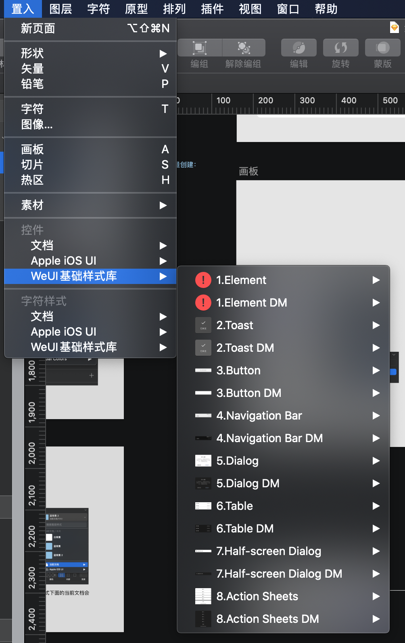Viewport: 405px width, 643px height.
Task: Select WeUI基础样式库 under 字符样式
Action: click(x=90, y=347)
